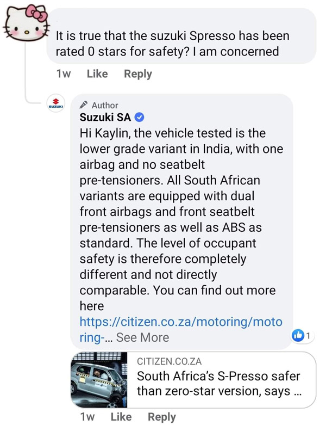Reply to the Spresso safety question

pos(138,74)
